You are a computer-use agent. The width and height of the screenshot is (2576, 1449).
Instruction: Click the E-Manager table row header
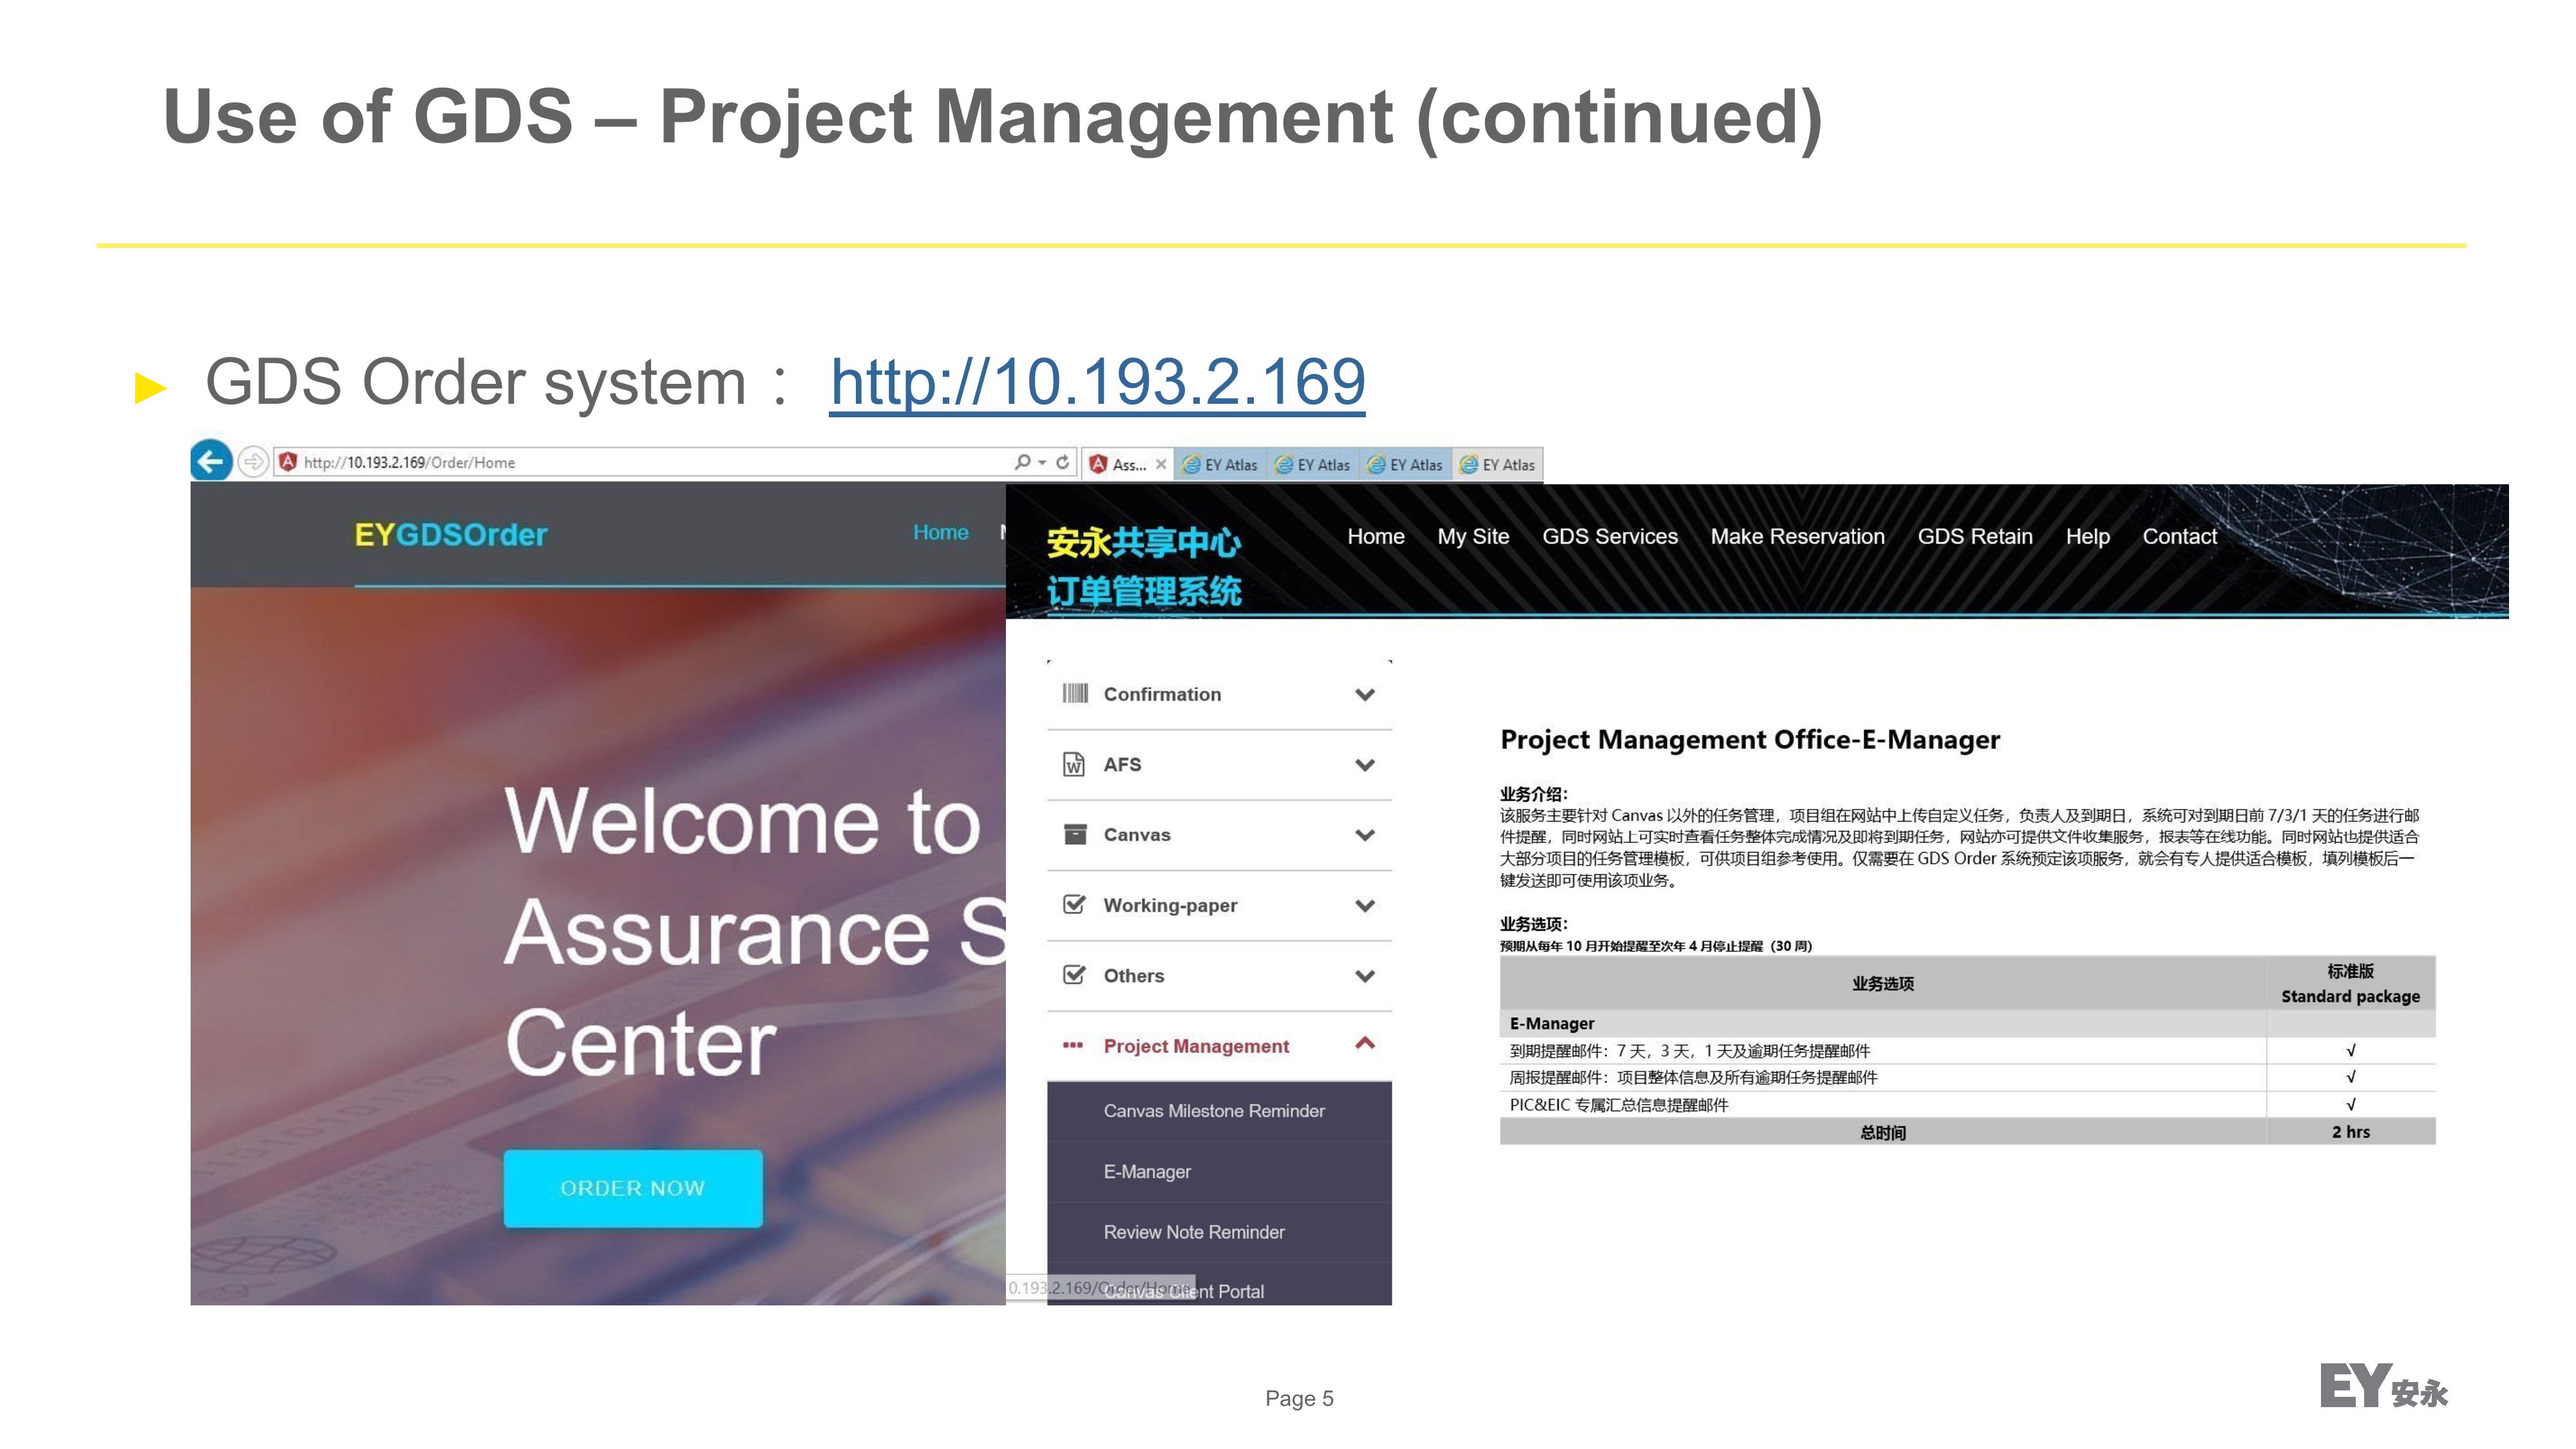pos(1882,1023)
